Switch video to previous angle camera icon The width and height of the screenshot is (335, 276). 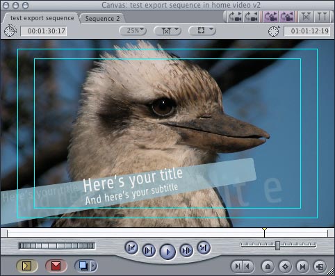pos(252,17)
